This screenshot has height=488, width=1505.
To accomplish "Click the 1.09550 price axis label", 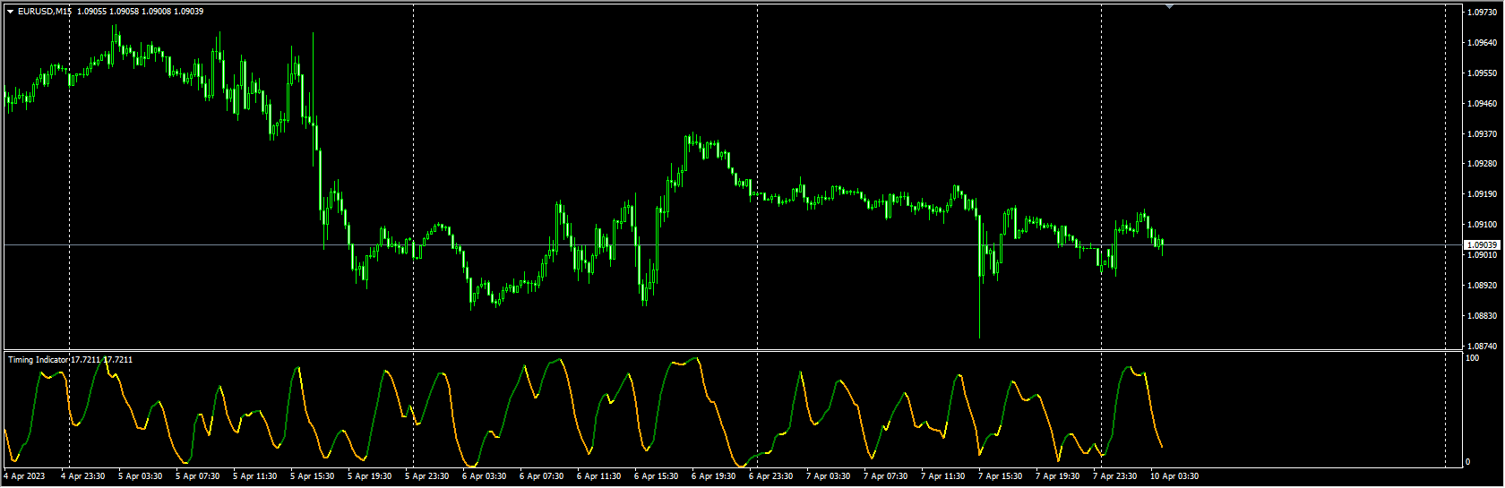I will pyautogui.click(x=1483, y=73).
